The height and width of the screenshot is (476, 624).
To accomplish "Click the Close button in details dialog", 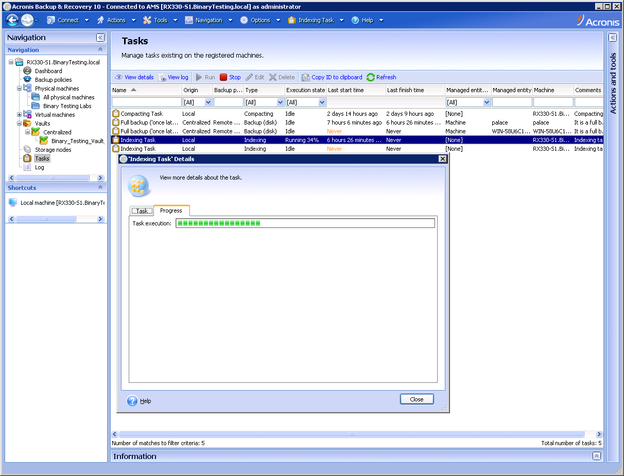I will (417, 399).
